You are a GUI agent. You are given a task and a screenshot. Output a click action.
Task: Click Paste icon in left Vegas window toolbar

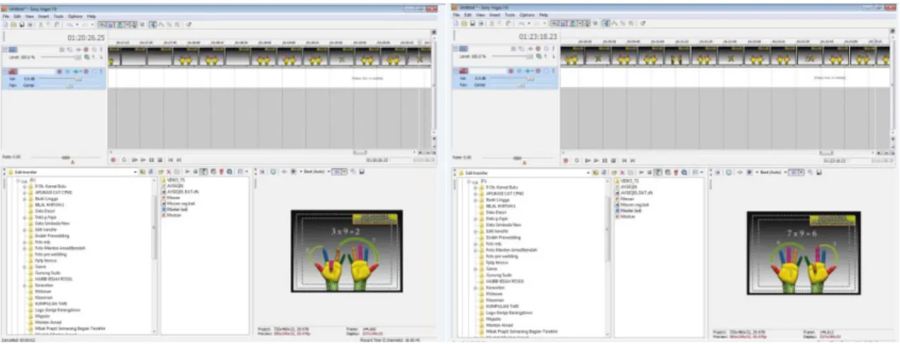pyautogui.click(x=57, y=25)
